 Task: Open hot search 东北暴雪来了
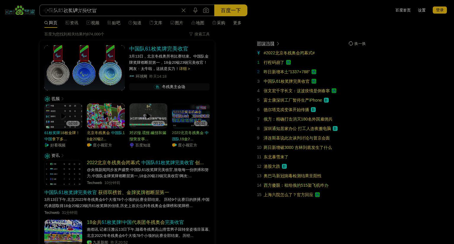(x=276, y=157)
